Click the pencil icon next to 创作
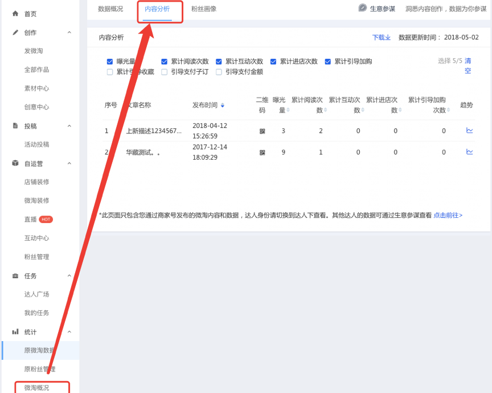Image resolution: width=492 pixels, height=393 pixels. [x=15, y=32]
